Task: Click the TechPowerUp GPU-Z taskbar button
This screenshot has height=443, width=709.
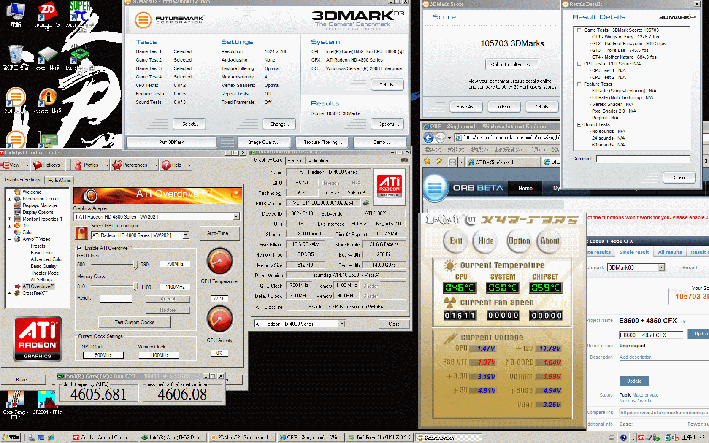Action: tap(379, 438)
